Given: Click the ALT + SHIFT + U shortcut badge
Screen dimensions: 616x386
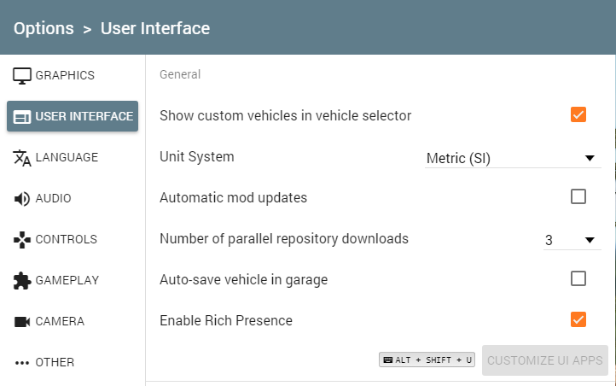Looking at the screenshot, I should coord(427,360).
